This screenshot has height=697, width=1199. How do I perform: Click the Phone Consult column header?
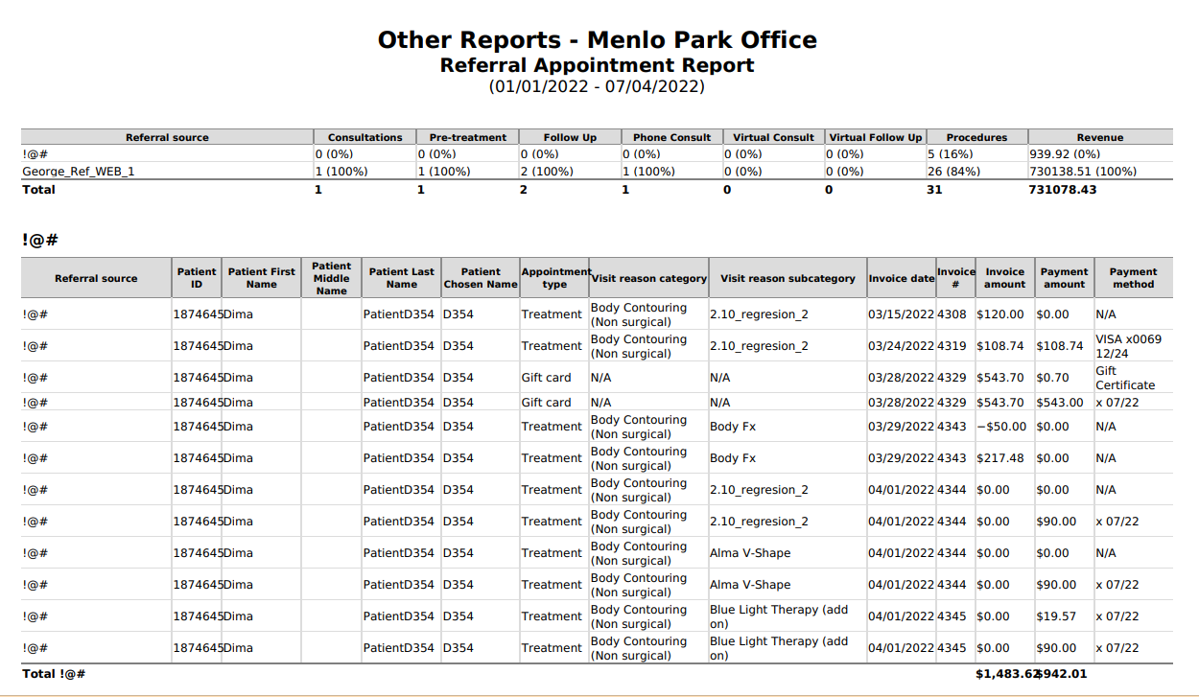tap(671, 137)
